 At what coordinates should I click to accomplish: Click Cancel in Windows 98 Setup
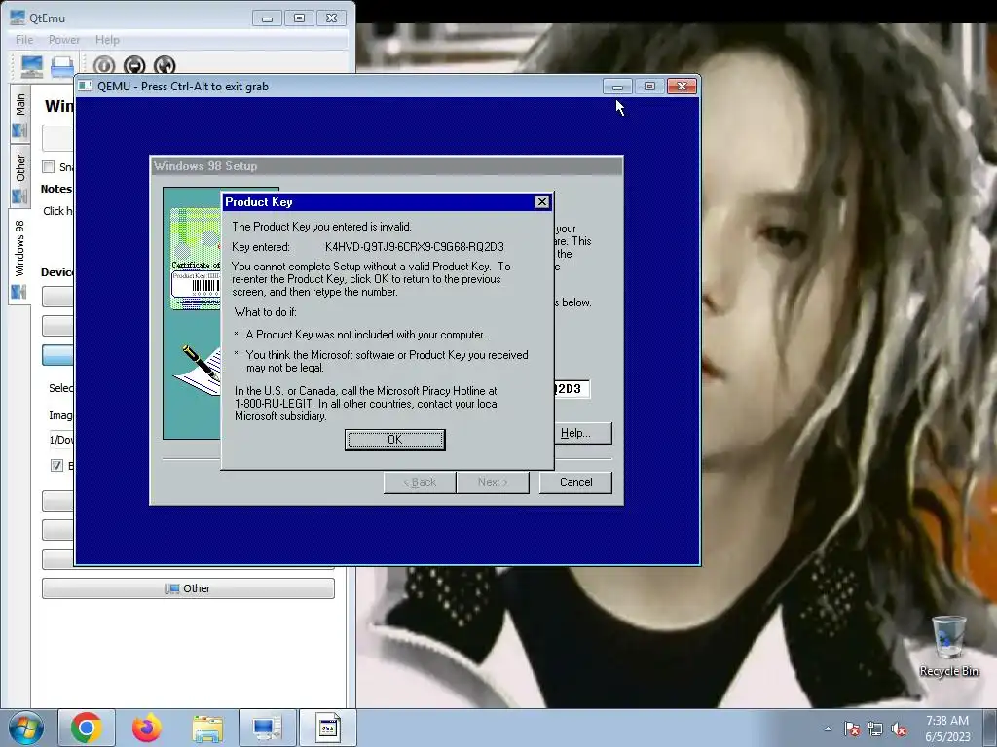click(576, 482)
